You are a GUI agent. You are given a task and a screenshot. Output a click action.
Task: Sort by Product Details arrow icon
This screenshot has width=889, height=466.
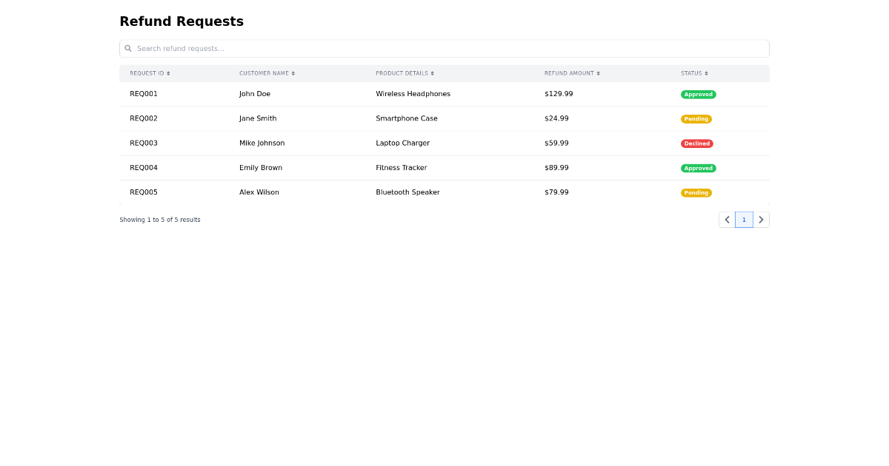tap(433, 73)
